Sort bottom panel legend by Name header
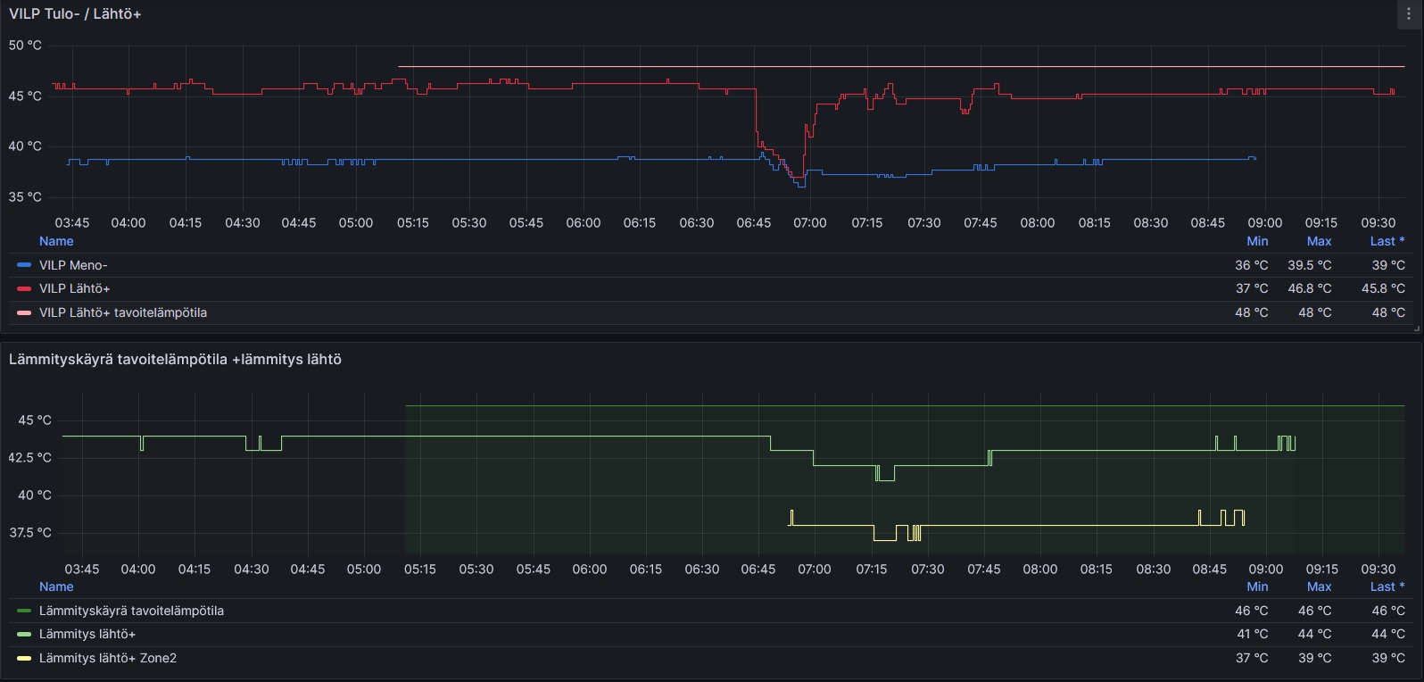The image size is (1424, 682). tap(56, 586)
